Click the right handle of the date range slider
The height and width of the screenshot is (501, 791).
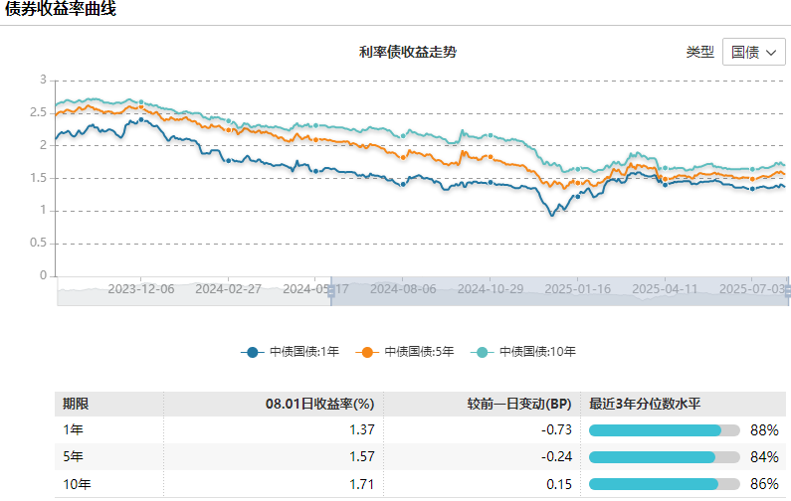point(788,291)
